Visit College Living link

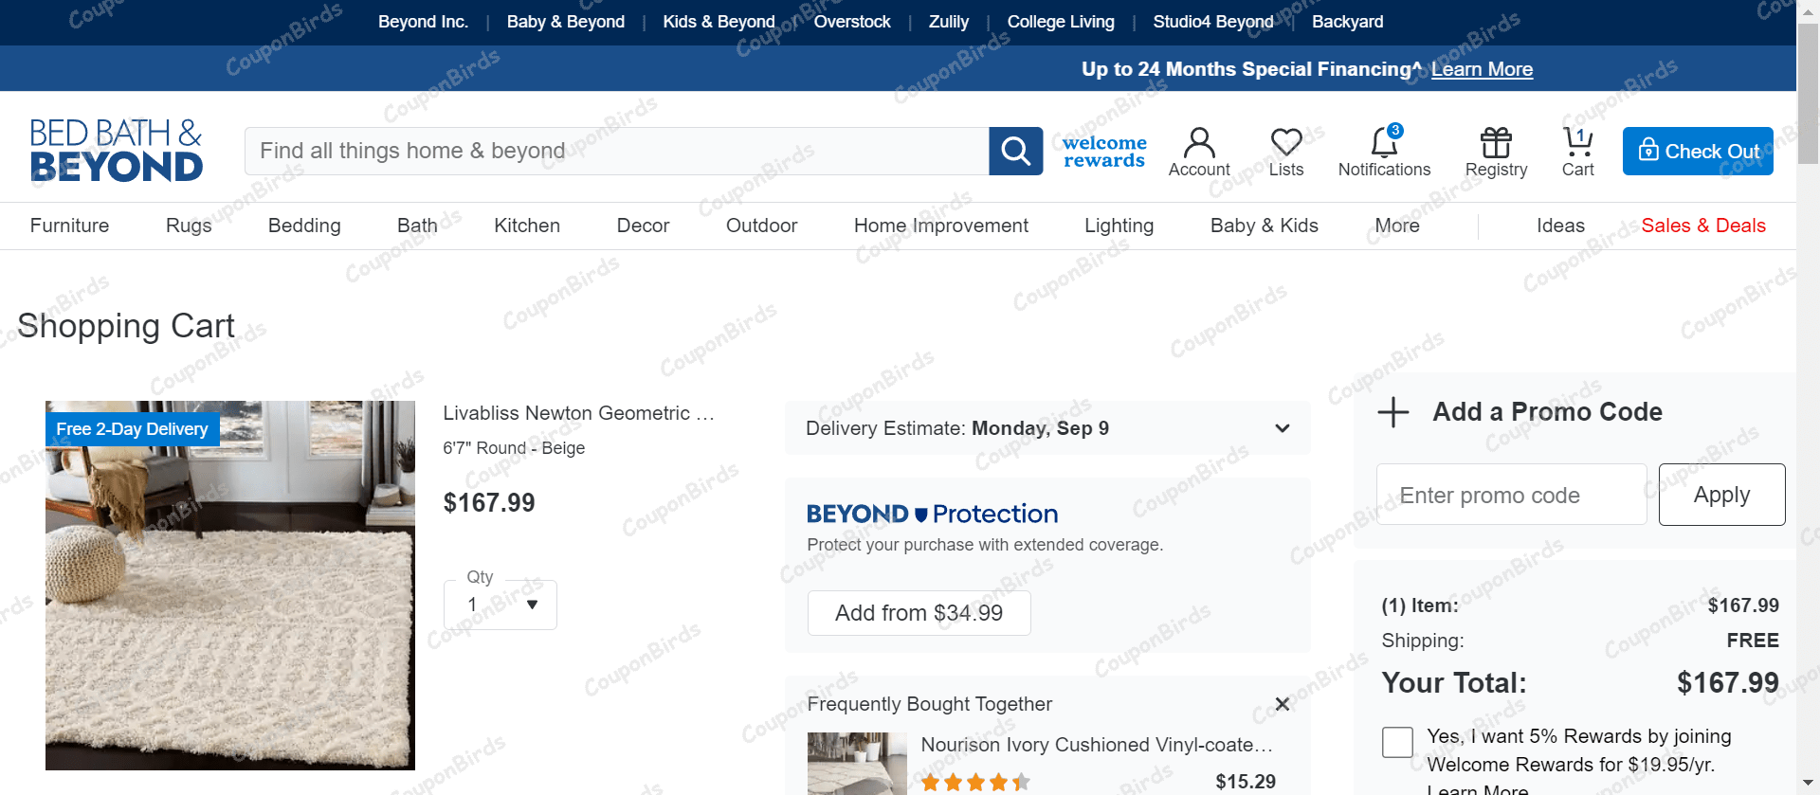[x=1061, y=22]
